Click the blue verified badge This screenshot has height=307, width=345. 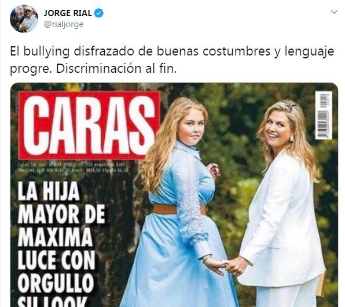(99, 13)
